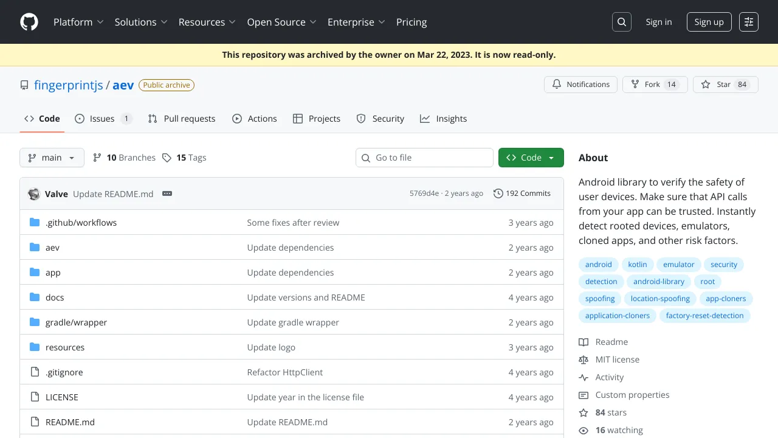Click the Go to file search field

pos(424,158)
